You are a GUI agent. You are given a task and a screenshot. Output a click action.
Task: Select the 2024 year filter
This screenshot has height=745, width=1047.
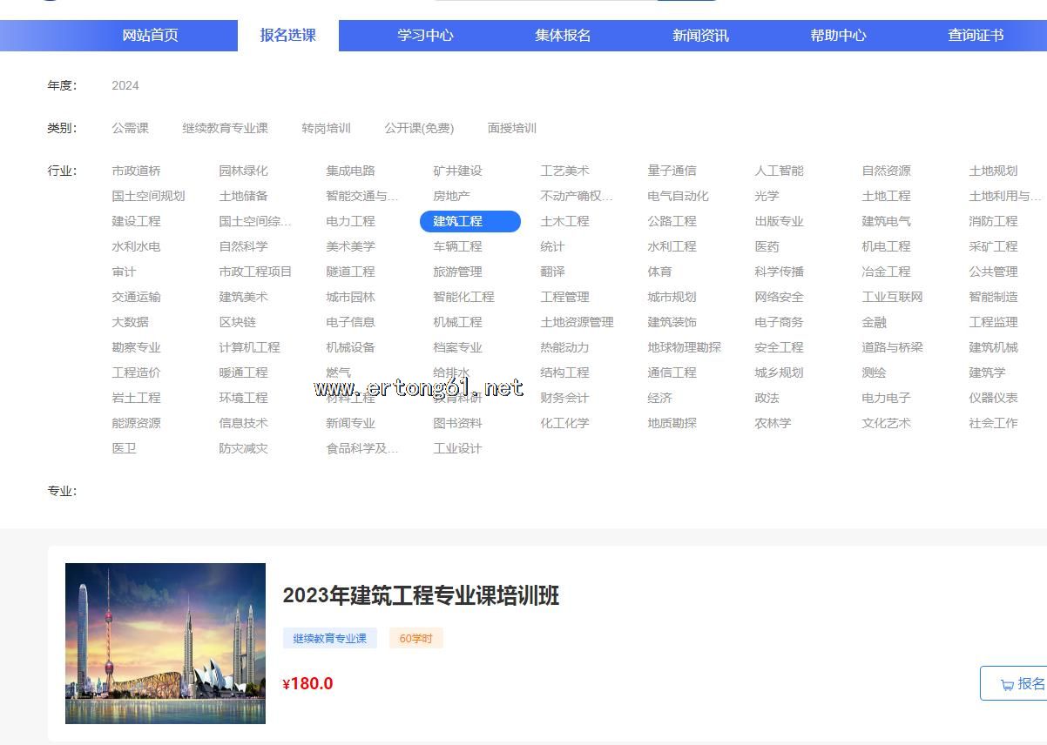coord(125,85)
